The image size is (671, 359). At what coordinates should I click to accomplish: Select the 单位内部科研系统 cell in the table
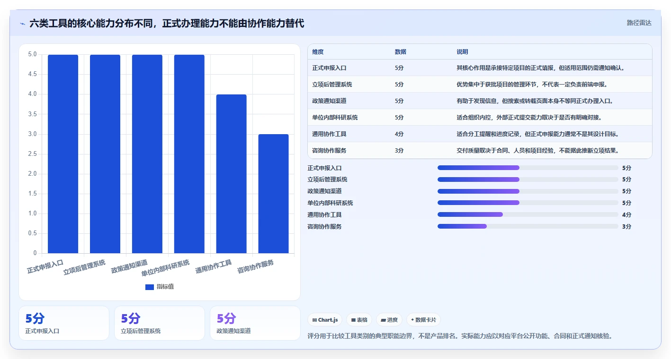pyautogui.click(x=335, y=118)
